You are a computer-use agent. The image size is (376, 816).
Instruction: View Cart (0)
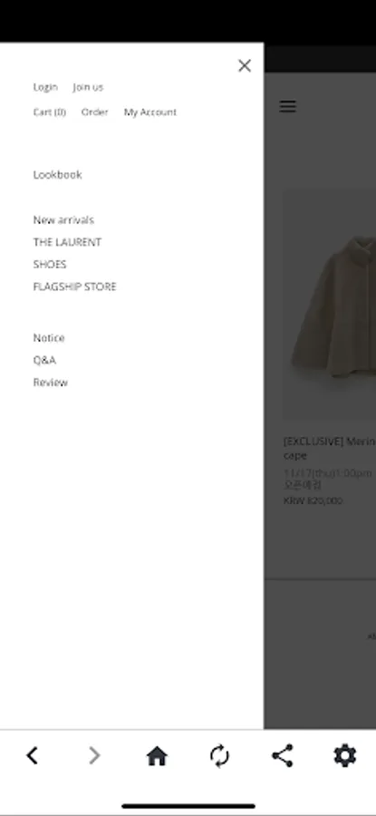click(x=50, y=112)
